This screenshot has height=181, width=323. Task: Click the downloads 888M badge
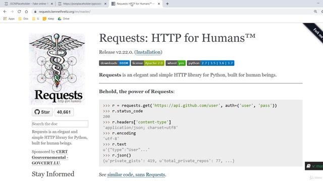[115, 63]
